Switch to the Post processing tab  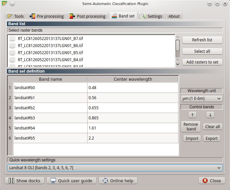[88, 16]
